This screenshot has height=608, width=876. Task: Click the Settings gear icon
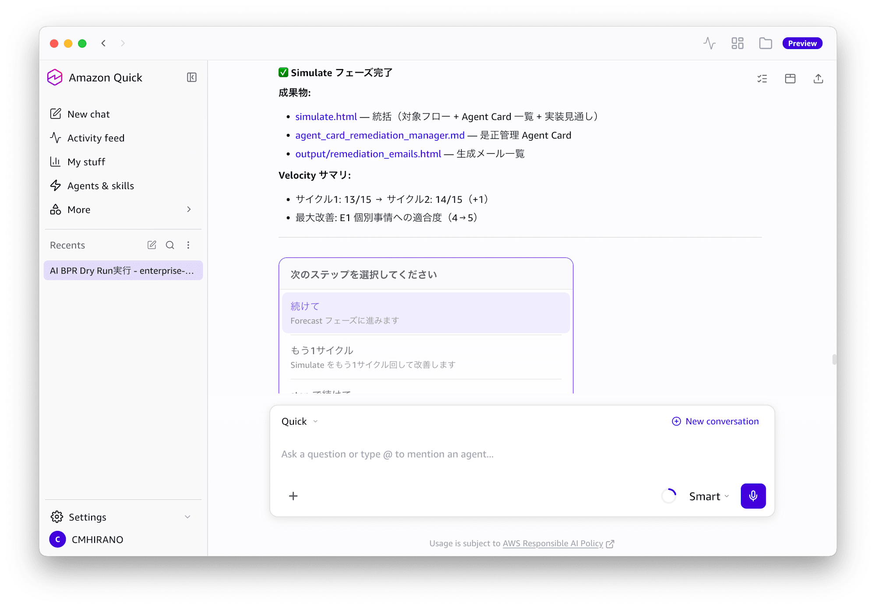pyautogui.click(x=57, y=517)
